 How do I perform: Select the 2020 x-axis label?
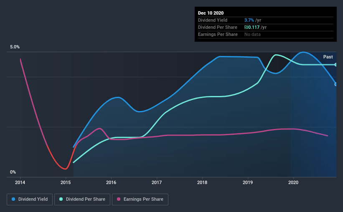pos(293,182)
